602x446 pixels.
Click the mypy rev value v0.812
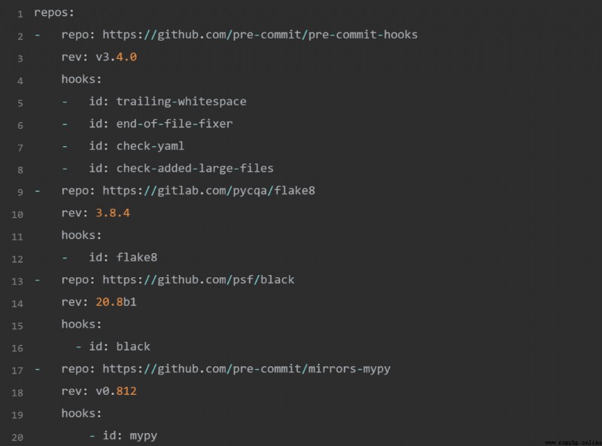coord(117,392)
